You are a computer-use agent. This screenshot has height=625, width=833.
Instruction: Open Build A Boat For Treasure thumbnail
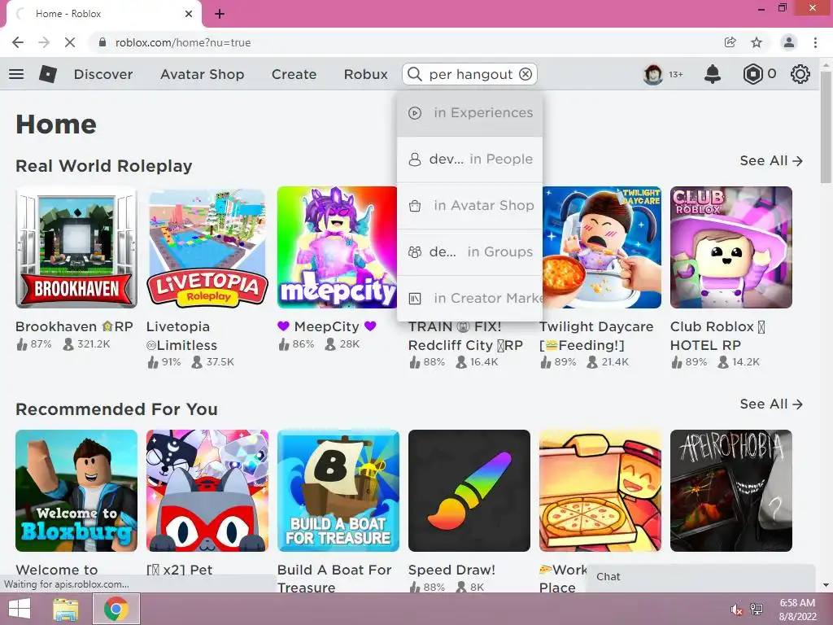coord(338,491)
